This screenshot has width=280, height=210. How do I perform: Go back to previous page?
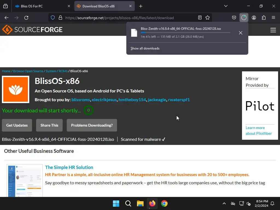[7, 18]
